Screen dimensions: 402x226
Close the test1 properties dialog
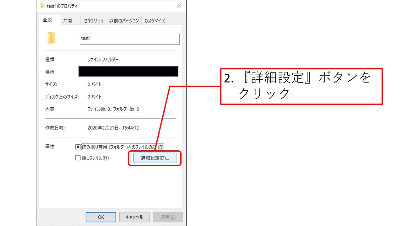pyautogui.click(x=179, y=6)
